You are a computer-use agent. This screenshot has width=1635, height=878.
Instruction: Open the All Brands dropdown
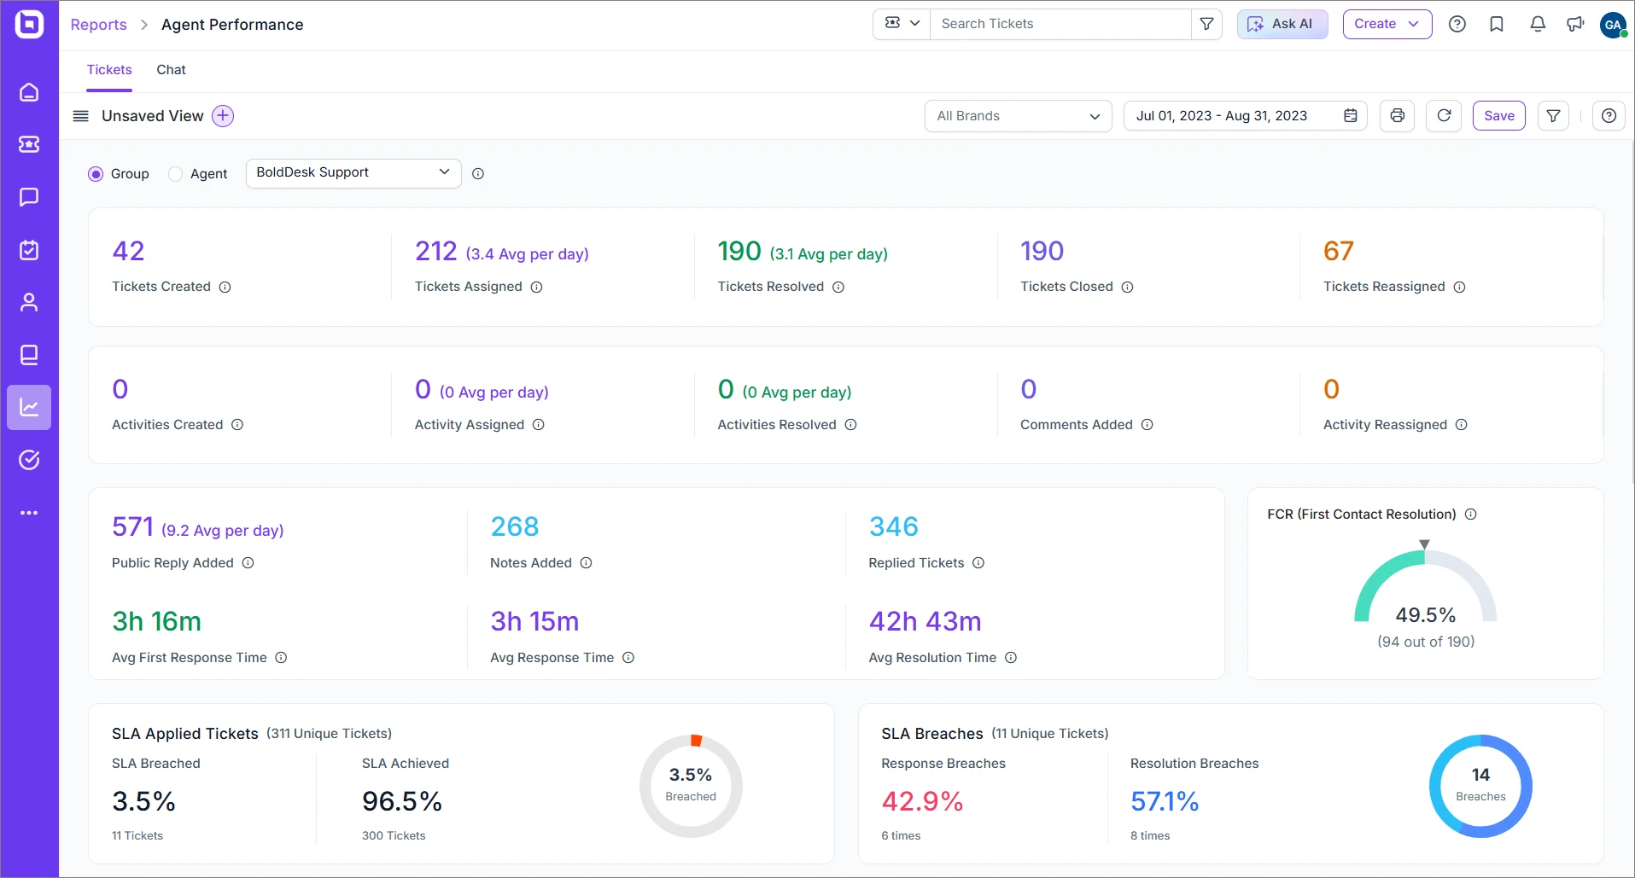(1018, 116)
